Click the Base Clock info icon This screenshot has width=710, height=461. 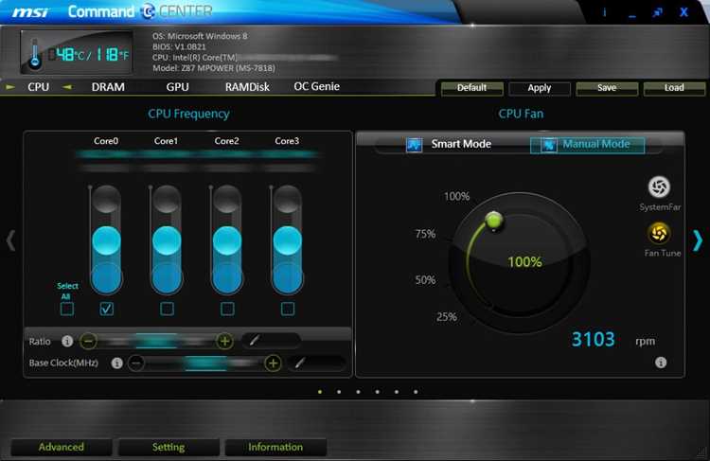click(116, 363)
